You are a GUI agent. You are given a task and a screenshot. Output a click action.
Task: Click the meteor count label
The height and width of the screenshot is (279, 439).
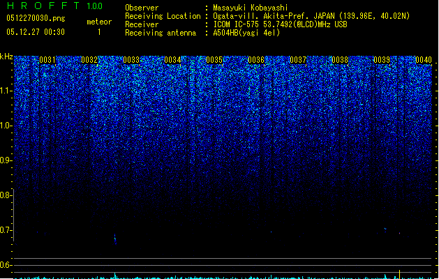click(99, 22)
